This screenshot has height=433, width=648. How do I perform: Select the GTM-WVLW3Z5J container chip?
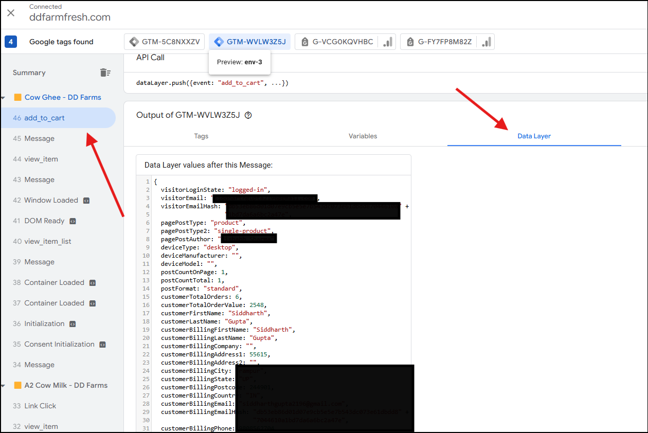coord(249,42)
